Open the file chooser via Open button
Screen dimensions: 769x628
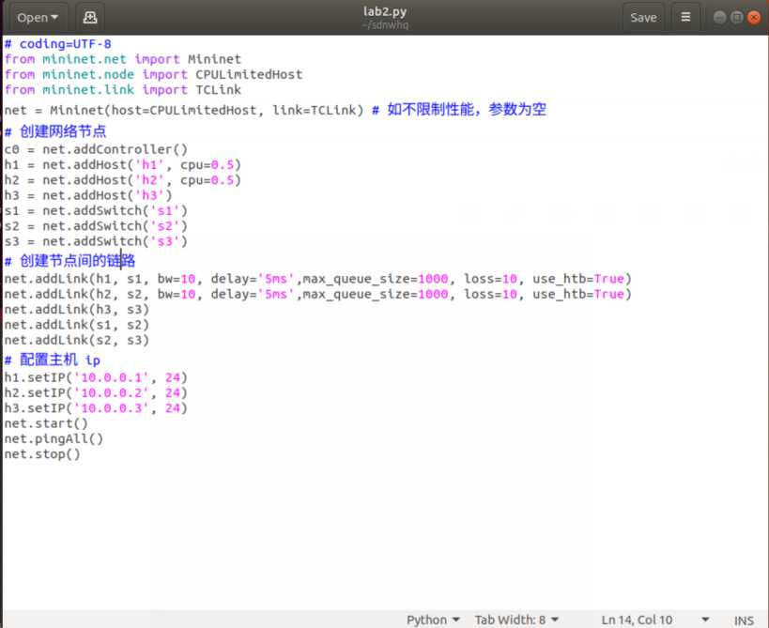point(38,18)
